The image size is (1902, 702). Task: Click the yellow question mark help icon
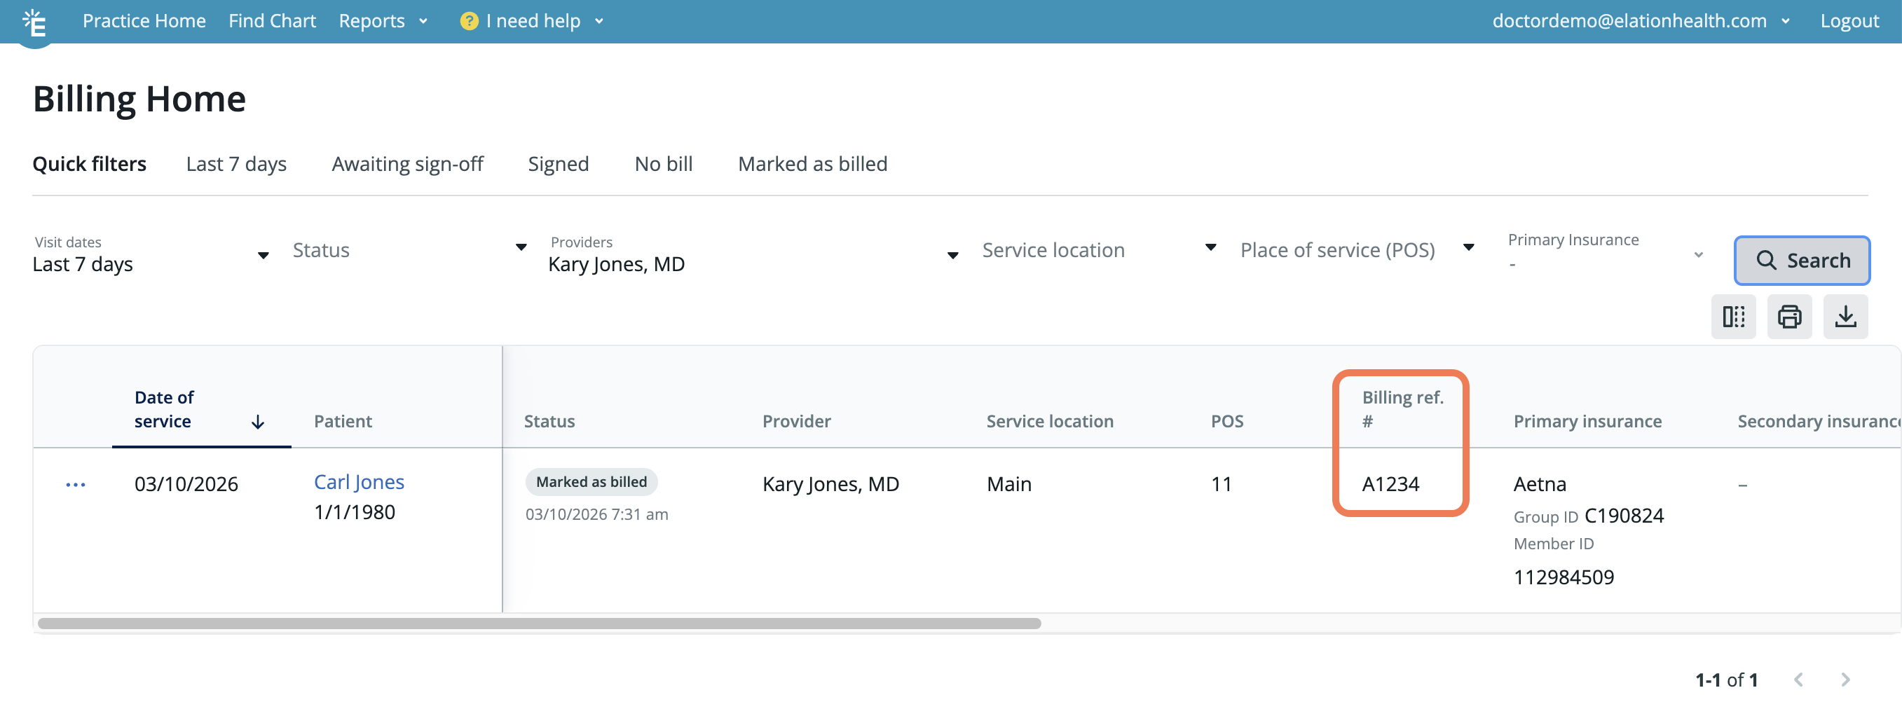point(468,21)
